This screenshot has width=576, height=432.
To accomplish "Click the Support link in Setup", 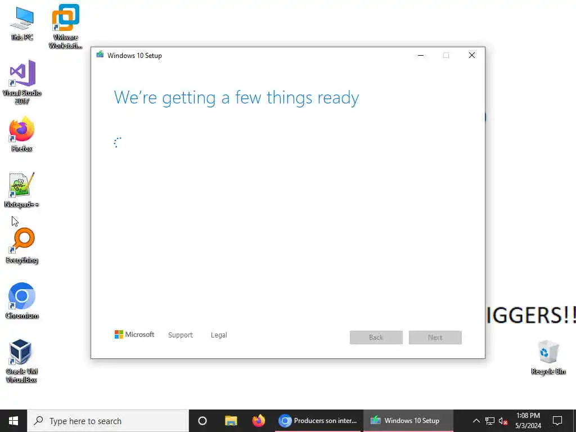I will click(x=181, y=335).
